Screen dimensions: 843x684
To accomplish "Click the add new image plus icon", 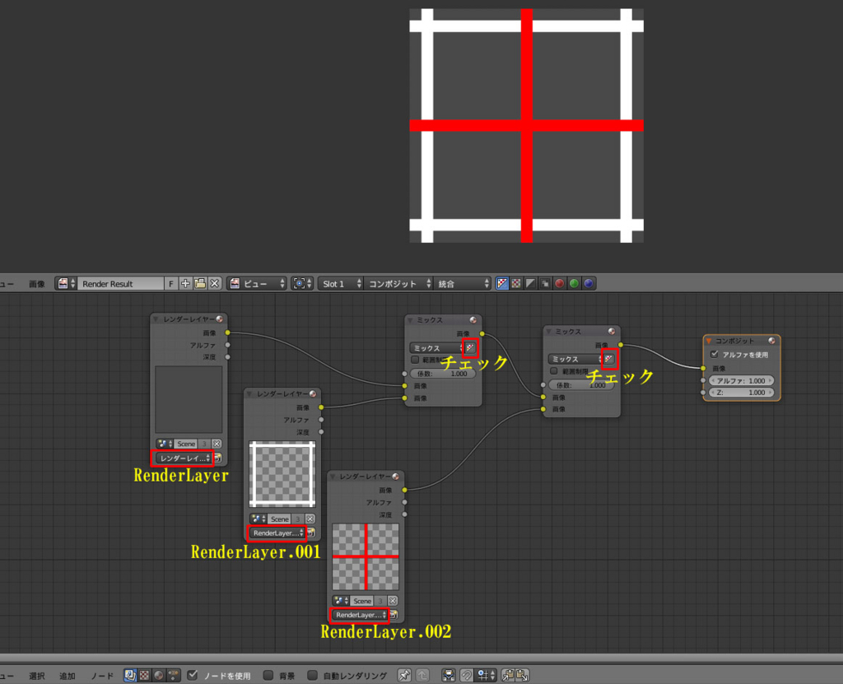I will (185, 283).
